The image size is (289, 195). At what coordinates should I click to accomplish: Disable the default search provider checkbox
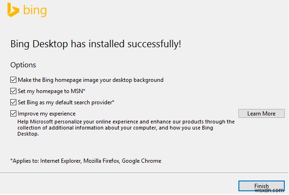pyautogui.click(x=13, y=102)
